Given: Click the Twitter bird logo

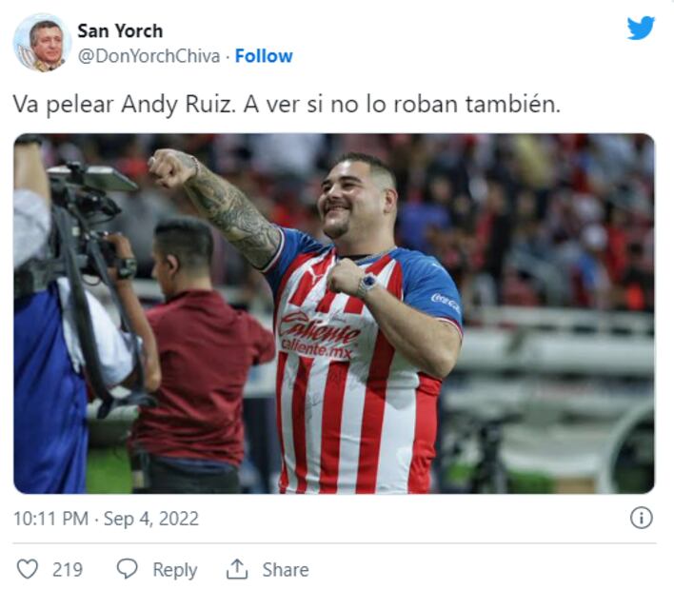Looking at the screenshot, I should pos(641,28).
